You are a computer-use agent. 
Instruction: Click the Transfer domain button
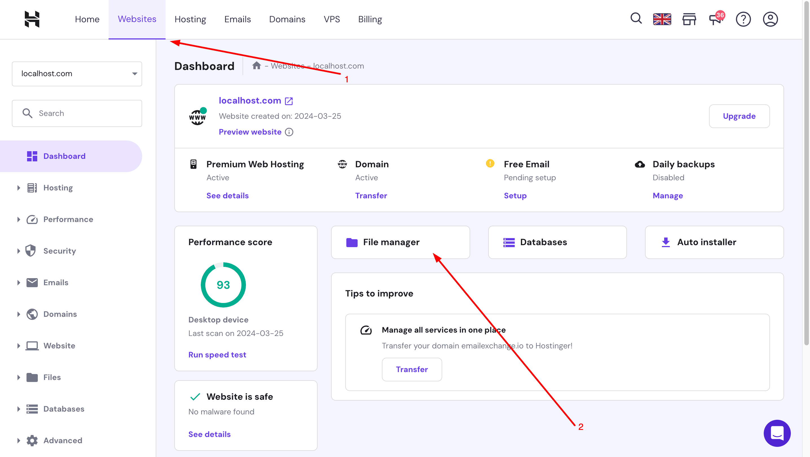(371, 195)
